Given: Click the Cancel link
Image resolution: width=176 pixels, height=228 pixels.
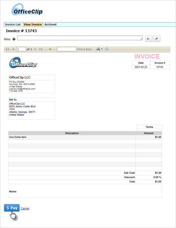Looking at the screenshot, I should pyautogui.click(x=25, y=208).
